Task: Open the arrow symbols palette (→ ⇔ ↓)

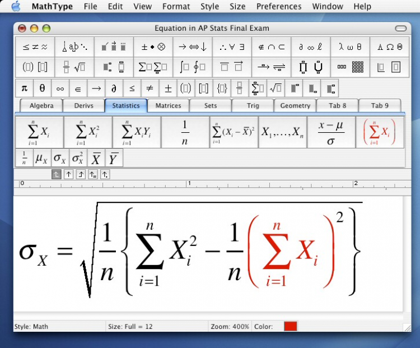Action: 193,47
